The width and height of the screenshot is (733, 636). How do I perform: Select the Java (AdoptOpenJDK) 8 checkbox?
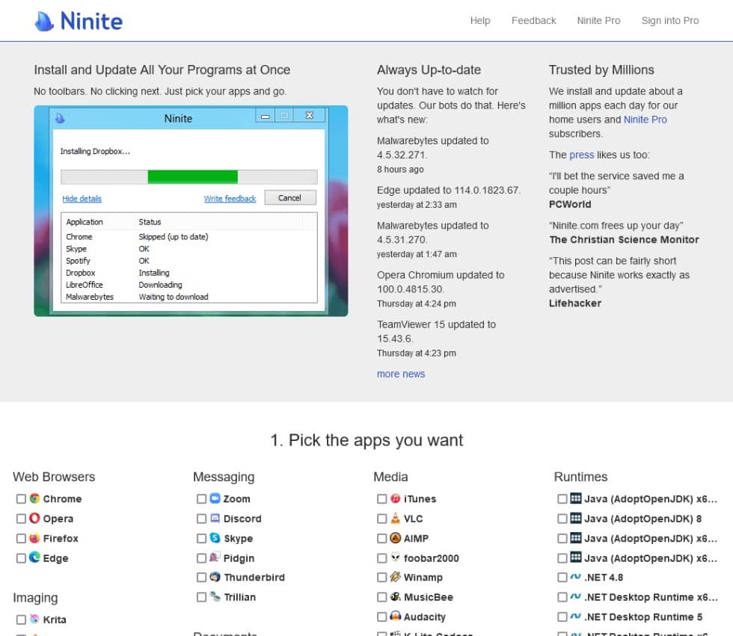pyautogui.click(x=562, y=519)
